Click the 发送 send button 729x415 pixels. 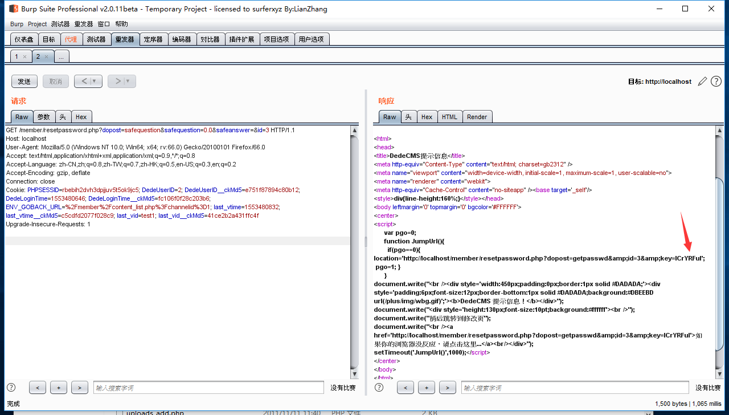24,82
